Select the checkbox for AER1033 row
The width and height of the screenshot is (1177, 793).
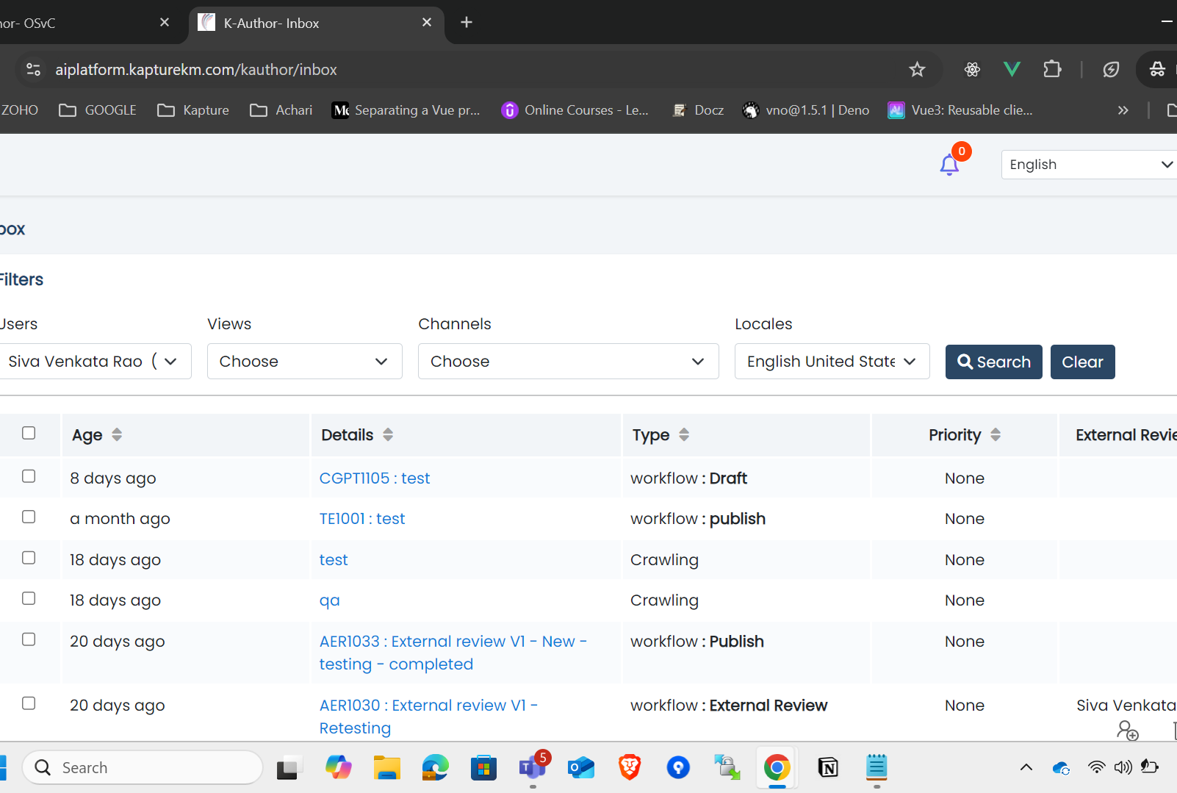[x=29, y=639]
